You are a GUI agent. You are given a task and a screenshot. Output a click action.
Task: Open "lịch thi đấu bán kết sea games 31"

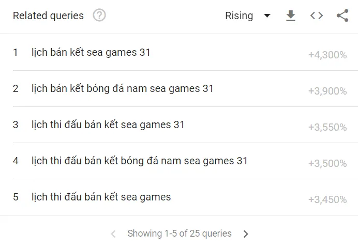(108, 125)
